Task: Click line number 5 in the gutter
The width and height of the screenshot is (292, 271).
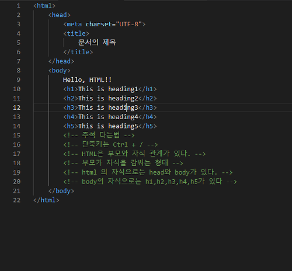Action: (19, 43)
